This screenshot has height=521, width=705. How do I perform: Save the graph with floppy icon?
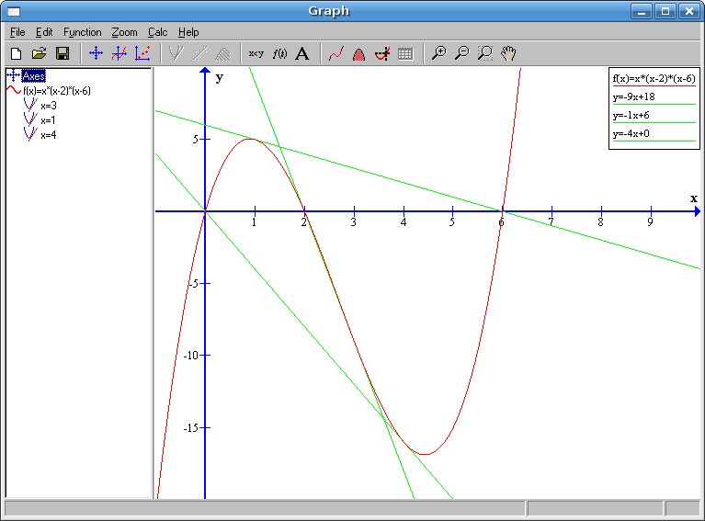pos(63,54)
